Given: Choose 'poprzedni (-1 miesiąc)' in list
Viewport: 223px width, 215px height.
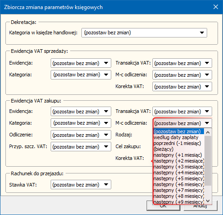Looking at the screenshot, I should tap(179, 143).
